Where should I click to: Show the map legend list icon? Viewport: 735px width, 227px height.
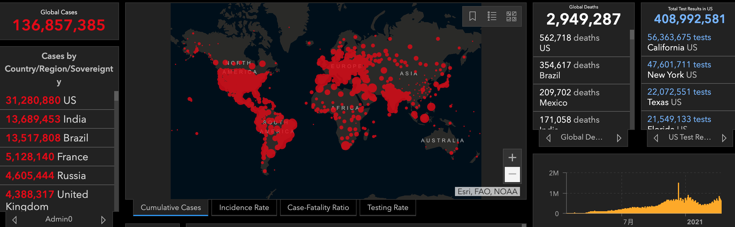(x=492, y=16)
